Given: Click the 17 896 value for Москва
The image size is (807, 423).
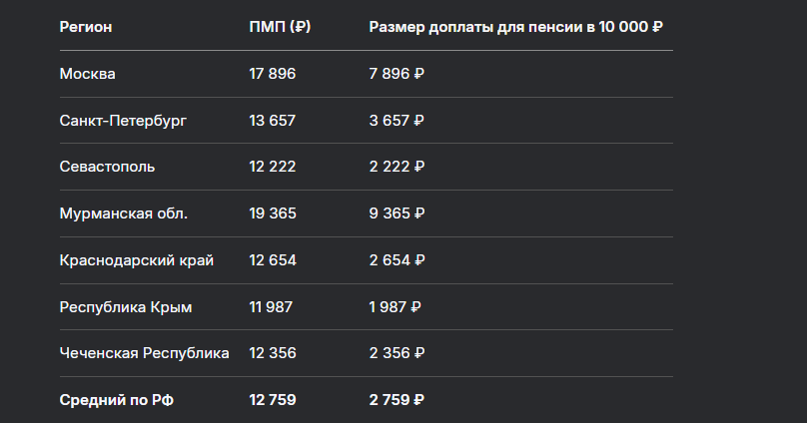Looking at the screenshot, I should click(x=273, y=74).
